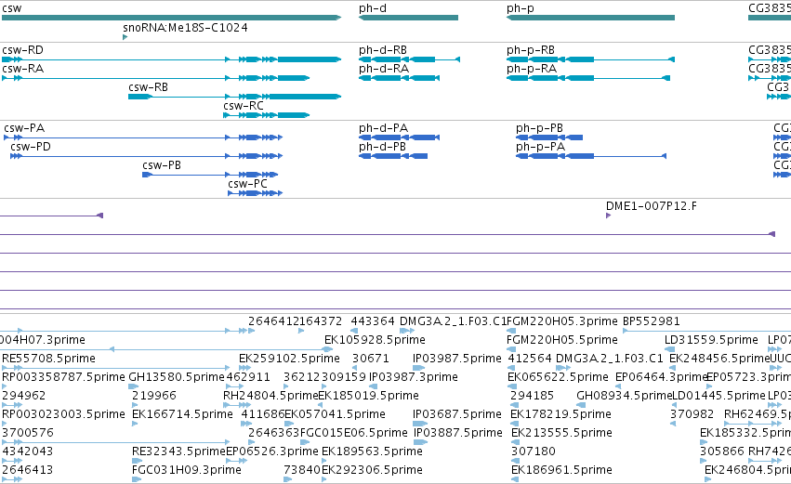Click EST EK189563.5prime

click(x=373, y=451)
